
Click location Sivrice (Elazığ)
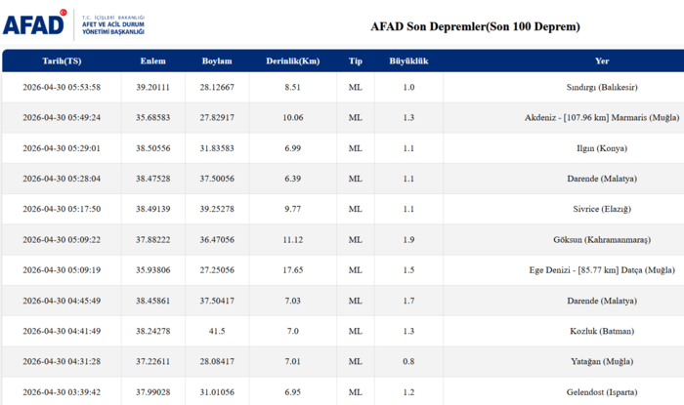pyautogui.click(x=602, y=209)
